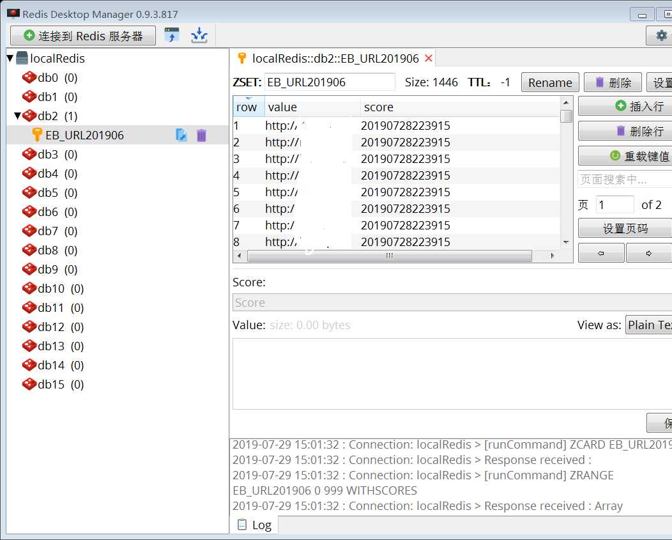Sort by the score column header
The height and width of the screenshot is (540, 672).
pyautogui.click(x=460, y=107)
